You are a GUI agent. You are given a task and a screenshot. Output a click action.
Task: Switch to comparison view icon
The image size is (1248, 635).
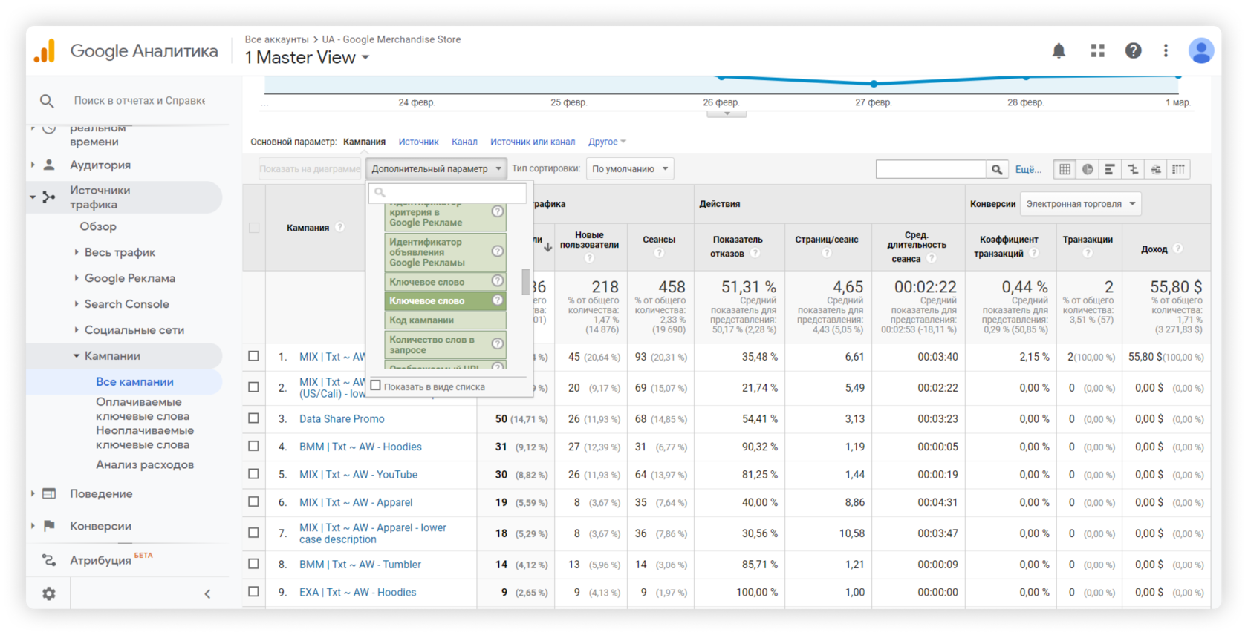tap(1133, 169)
